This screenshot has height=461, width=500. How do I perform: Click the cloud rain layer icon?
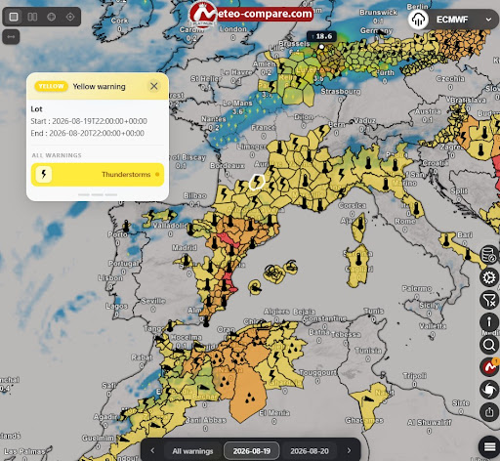tap(418, 20)
